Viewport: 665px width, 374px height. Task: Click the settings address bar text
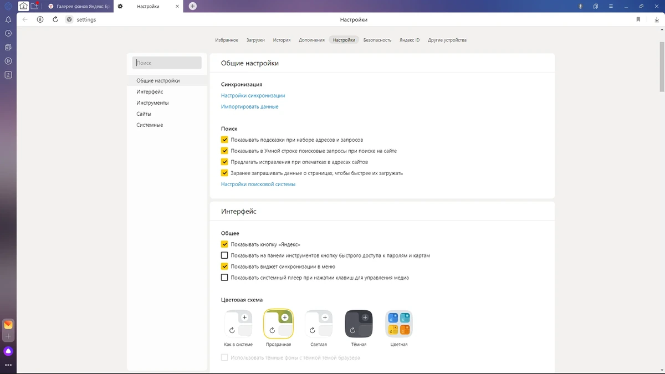[x=86, y=19]
